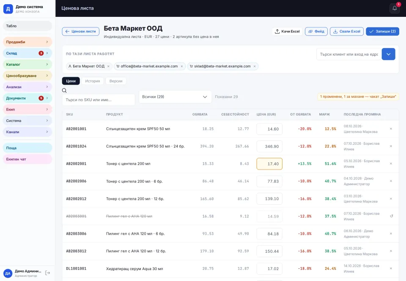Click the red badge on Документи
The image size is (406, 281).
pos(41,98)
